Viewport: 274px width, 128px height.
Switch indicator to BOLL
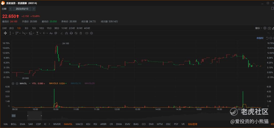[x=14, y=124]
